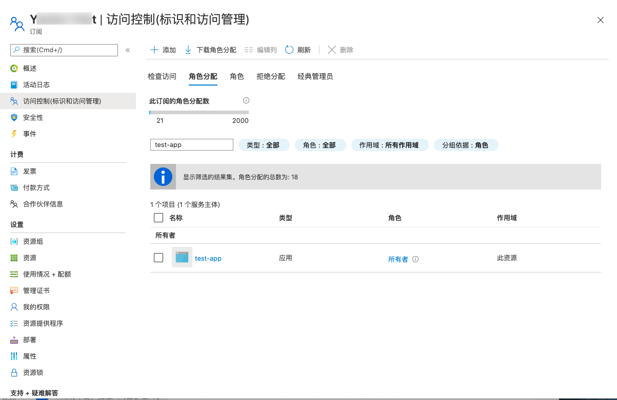The image size is (617, 400).
Task: Expand the 作用域 : 所有作用域 filter
Action: pyautogui.click(x=389, y=145)
